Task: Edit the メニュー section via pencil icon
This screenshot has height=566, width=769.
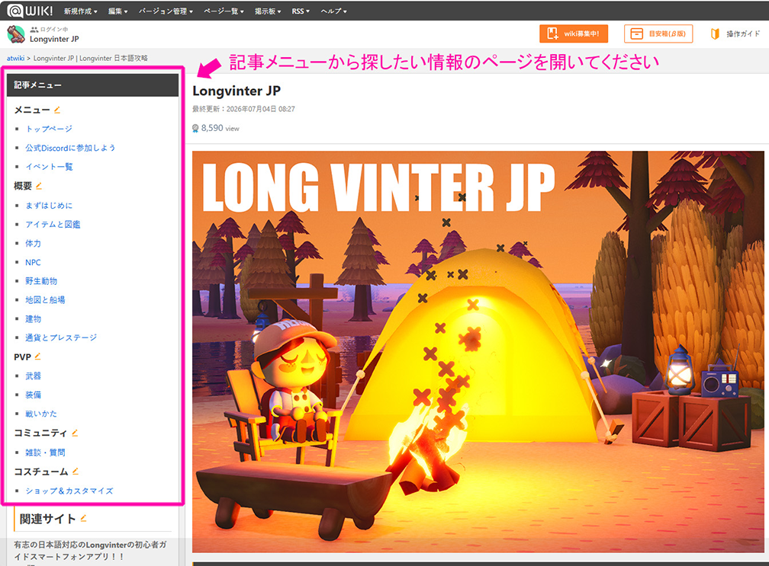Action: [x=57, y=110]
